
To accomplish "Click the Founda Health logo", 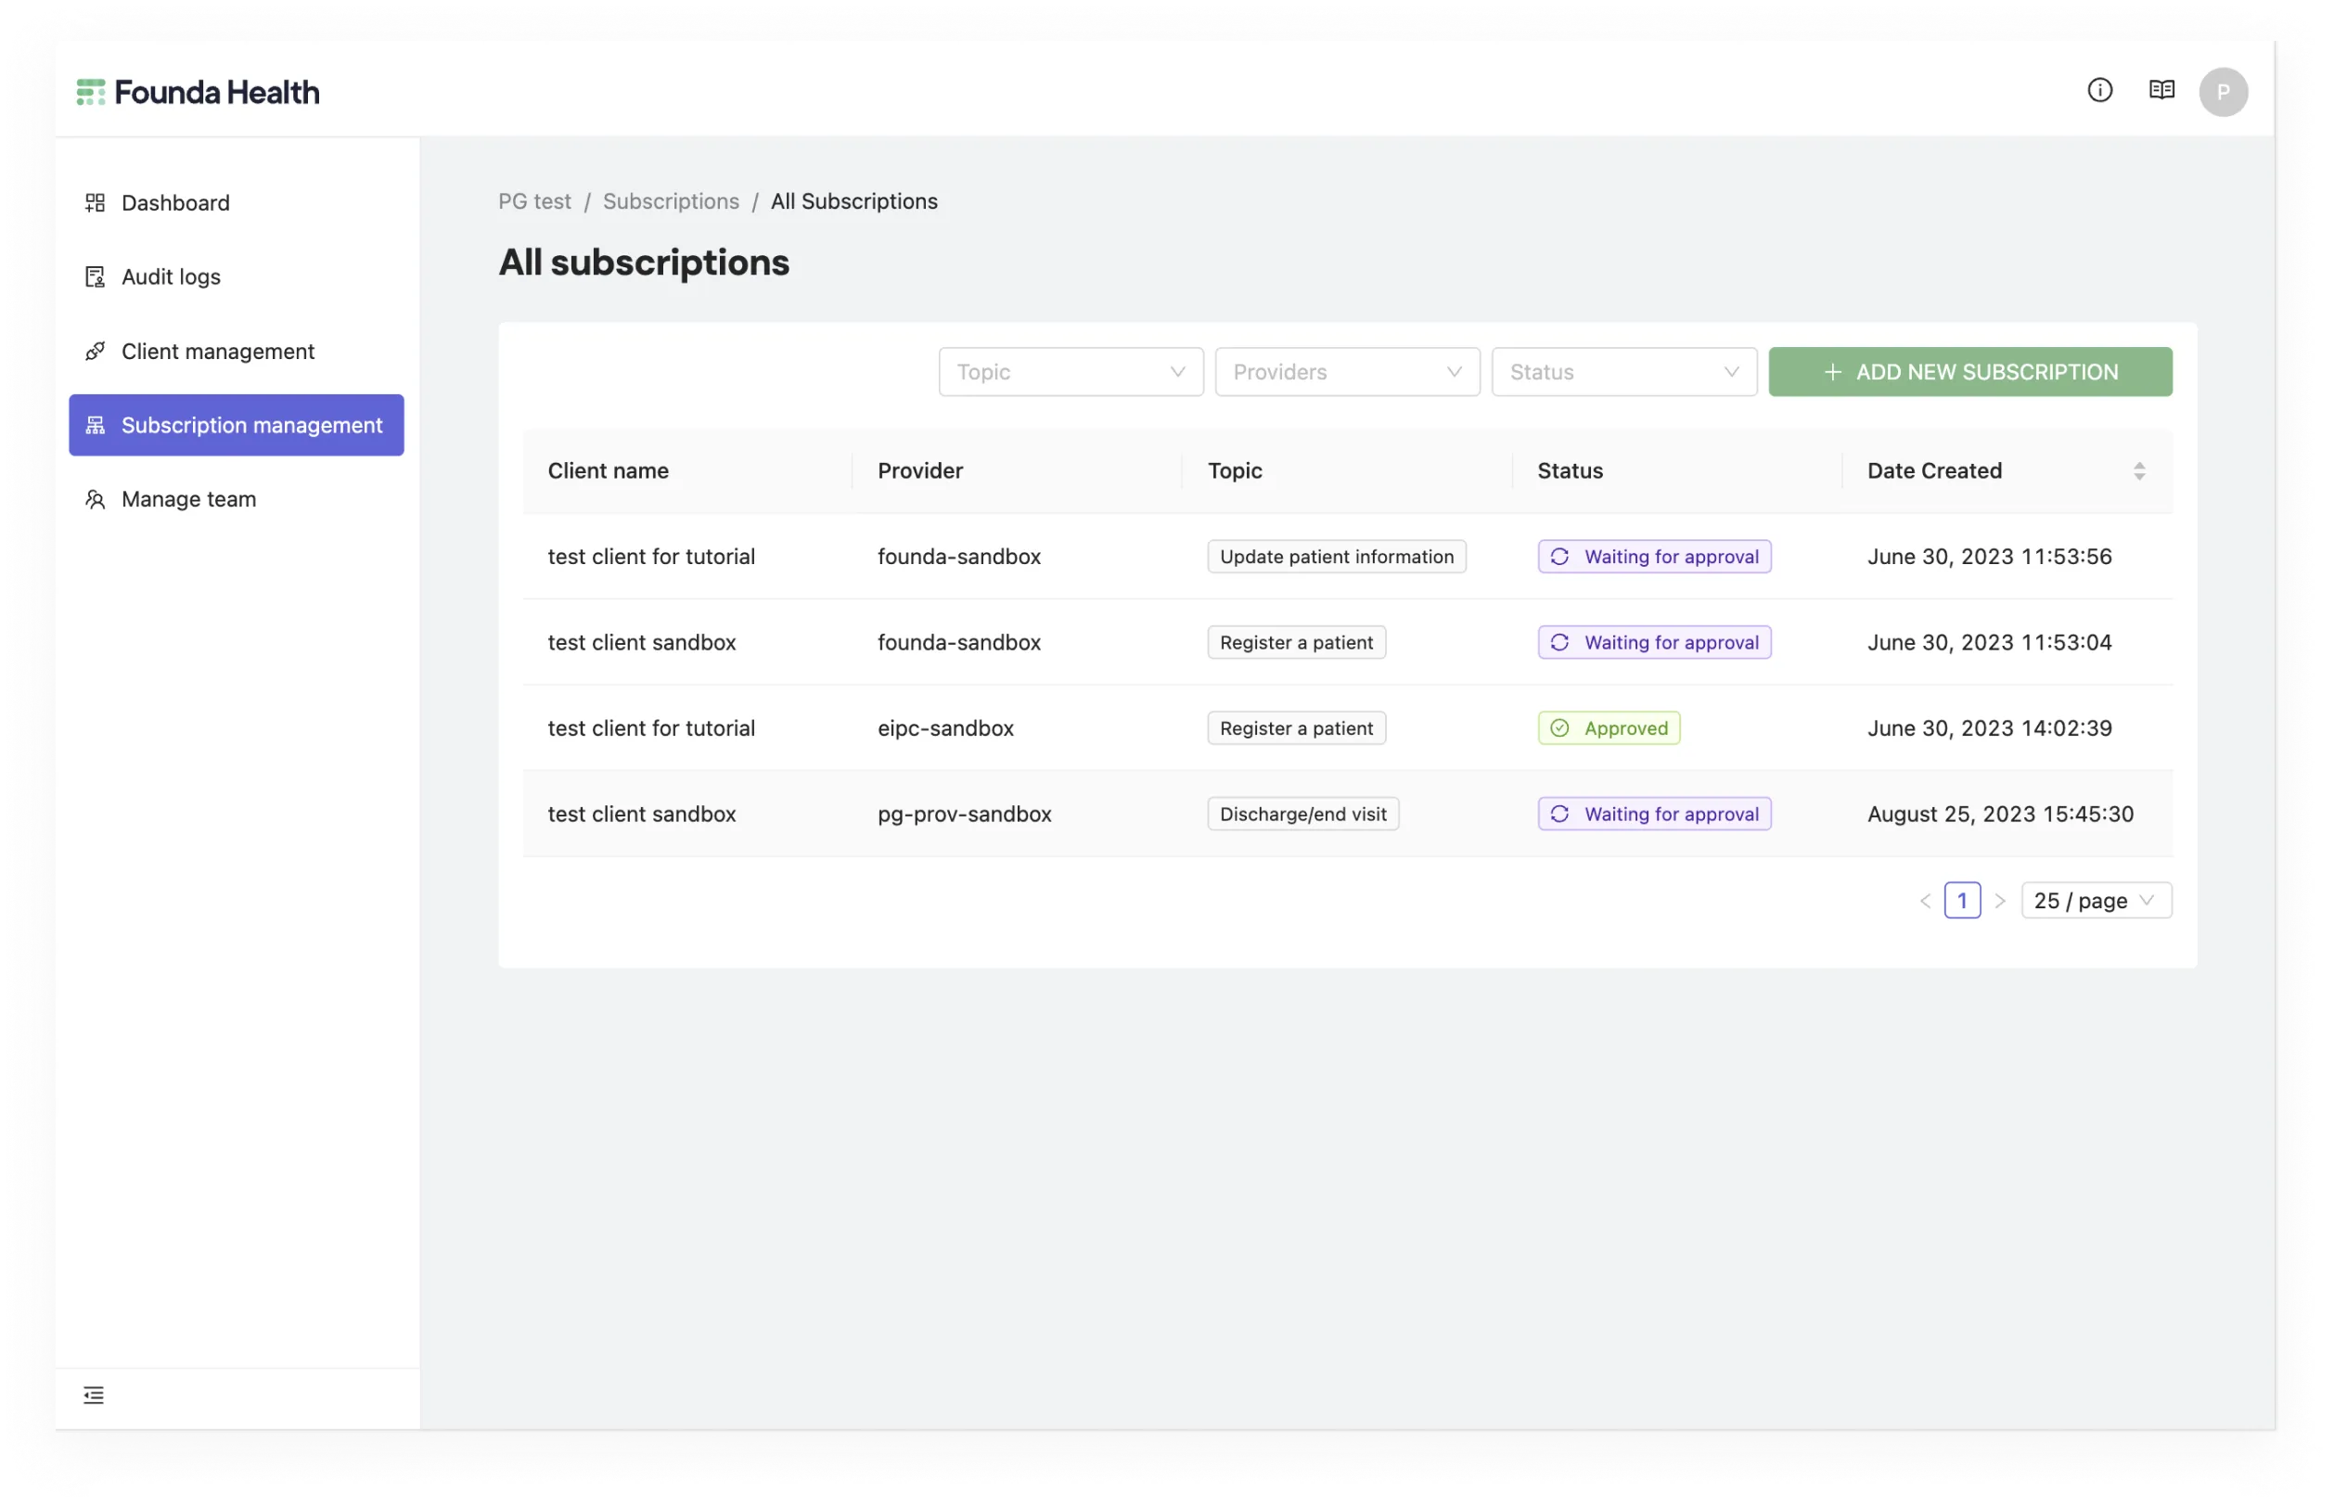I will point(199,92).
